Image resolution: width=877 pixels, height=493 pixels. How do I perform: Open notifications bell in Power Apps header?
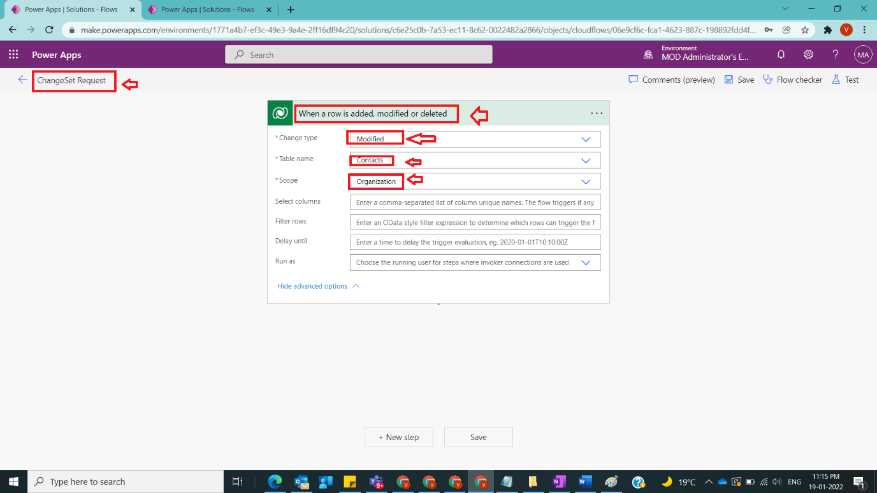point(781,55)
